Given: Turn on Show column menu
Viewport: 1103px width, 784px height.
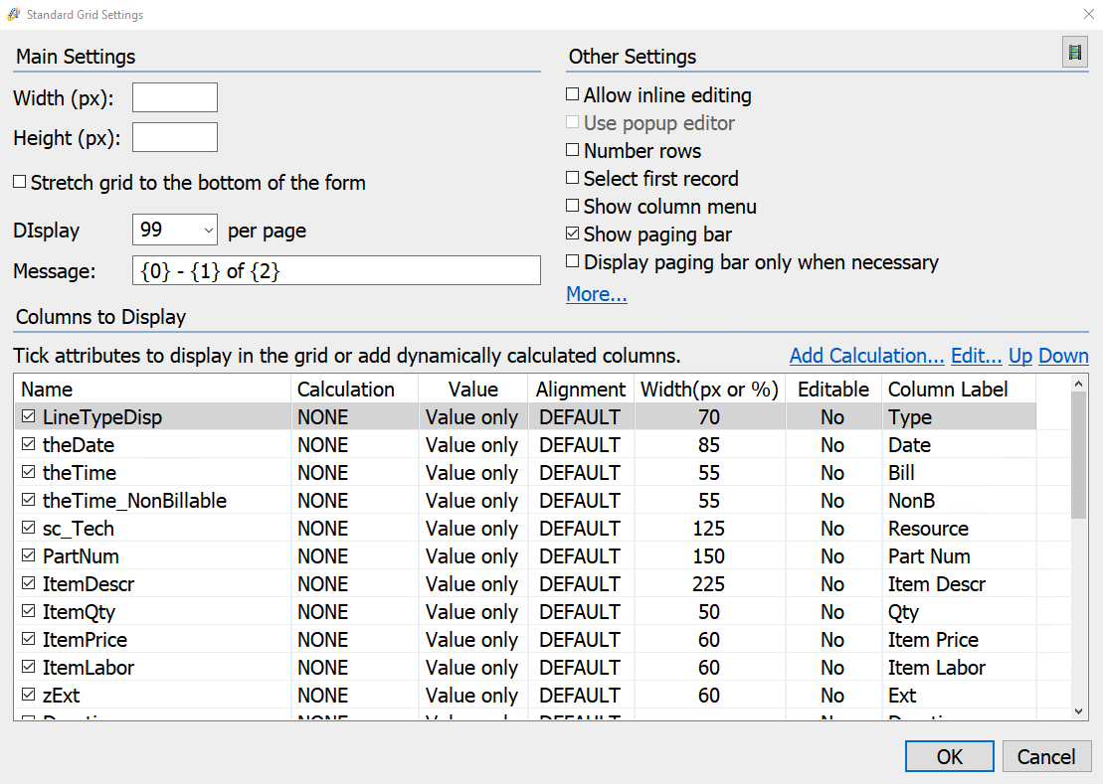Looking at the screenshot, I should coord(573,205).
